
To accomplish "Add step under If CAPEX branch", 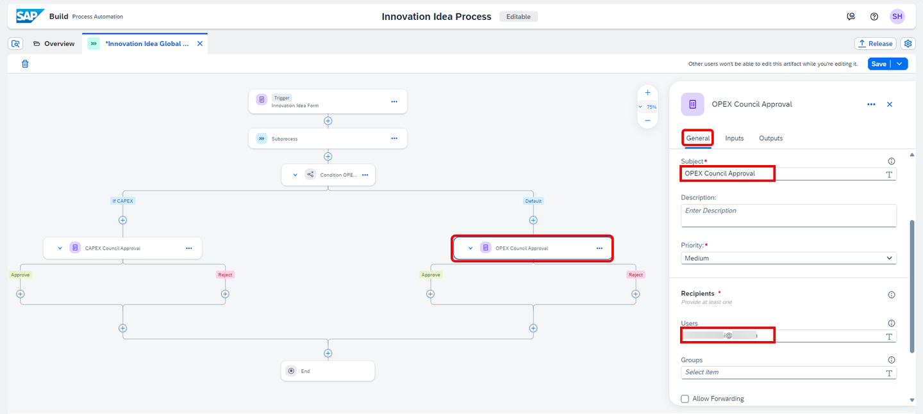I will (x=122, y=220).
